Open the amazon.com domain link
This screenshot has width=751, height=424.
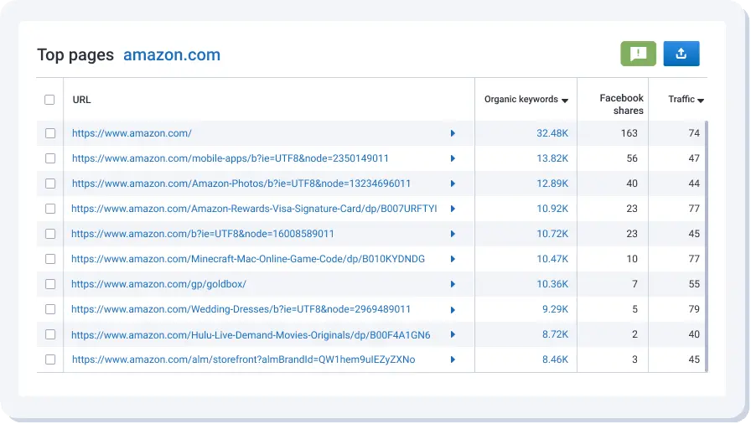[172, 55]
